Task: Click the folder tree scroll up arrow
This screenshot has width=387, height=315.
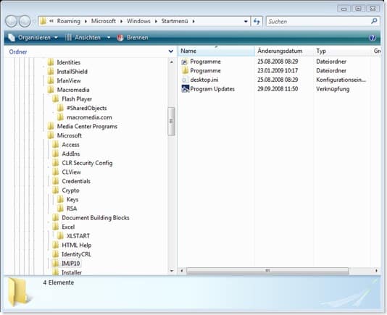Action: 171,62
